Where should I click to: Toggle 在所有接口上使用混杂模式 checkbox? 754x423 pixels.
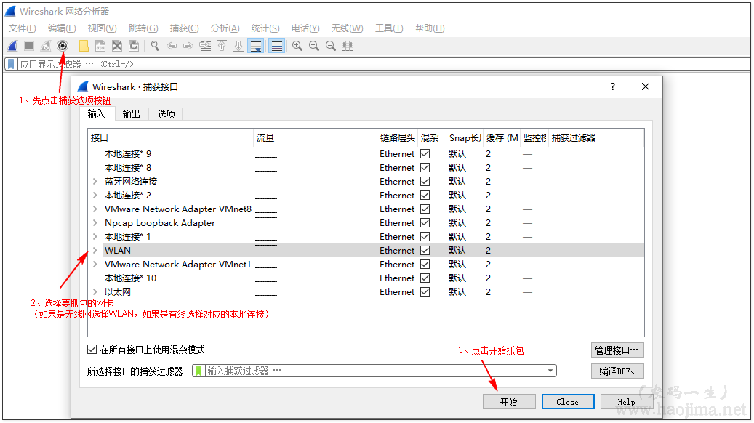pos(92,348)
